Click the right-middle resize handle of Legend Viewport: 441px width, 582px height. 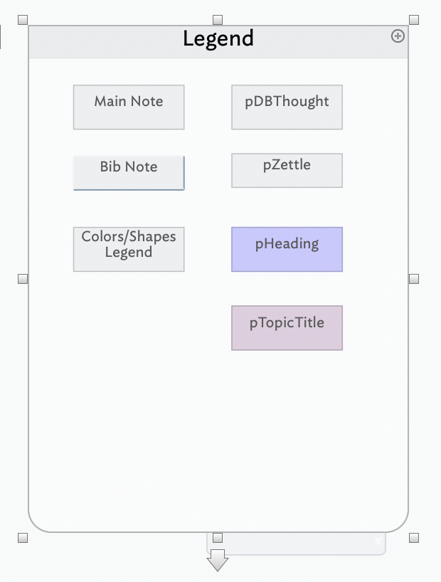[x=414, y=279]
